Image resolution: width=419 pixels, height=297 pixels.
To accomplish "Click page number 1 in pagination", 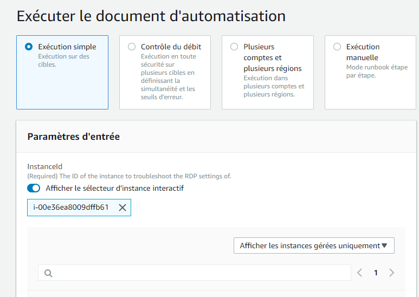I will 376,273.
